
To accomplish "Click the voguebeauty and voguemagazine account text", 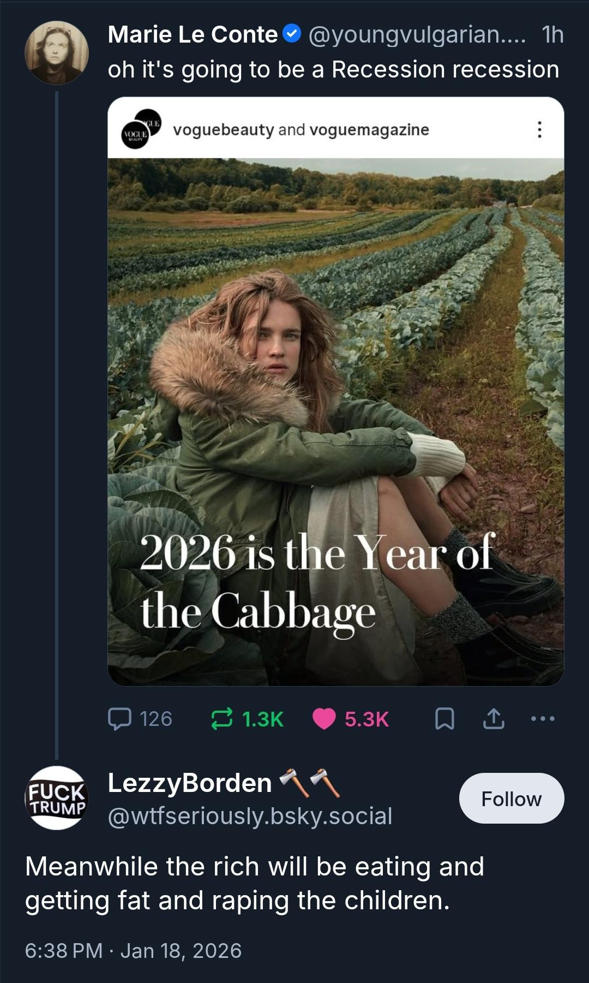I will [301, 130].
